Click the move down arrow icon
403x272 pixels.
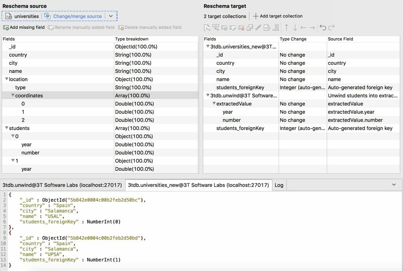pos(295,28)
